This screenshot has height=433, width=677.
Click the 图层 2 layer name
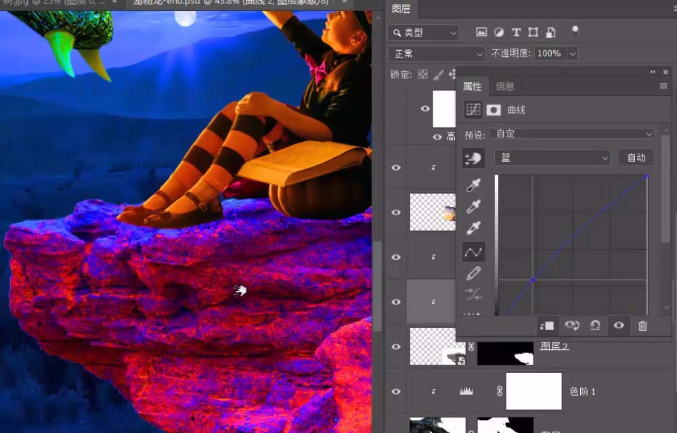click(554, 346)
